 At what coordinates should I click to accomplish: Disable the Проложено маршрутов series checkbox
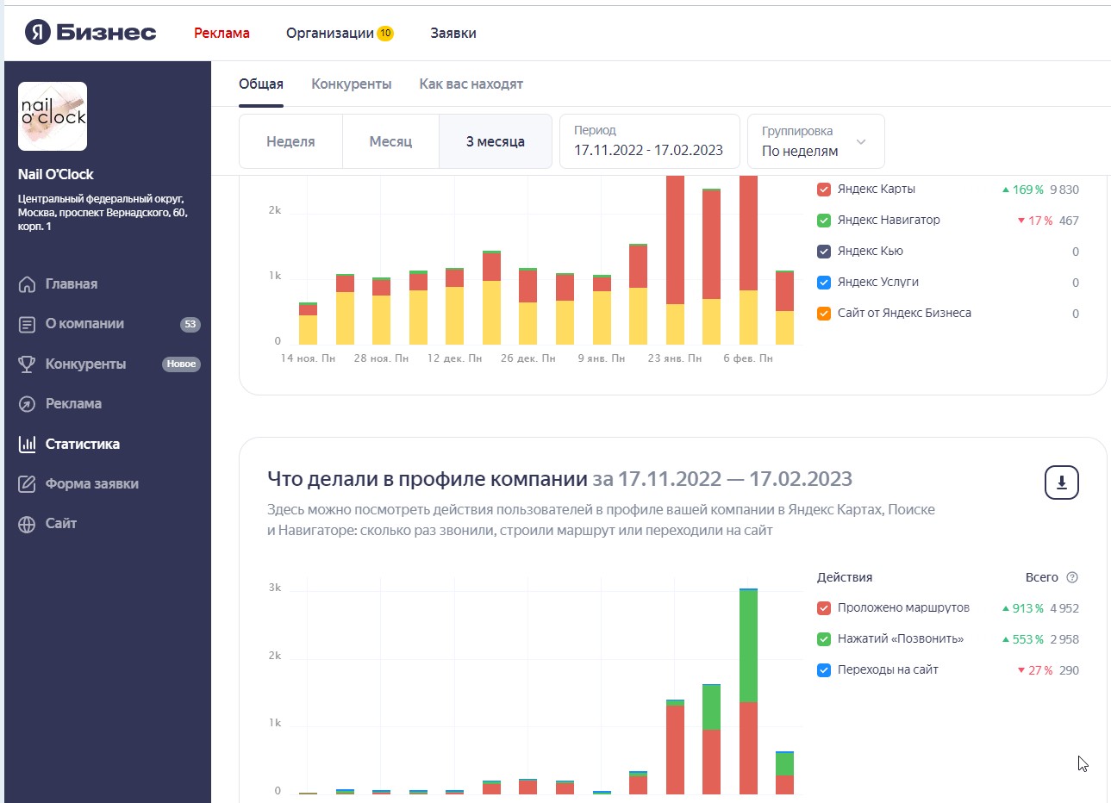click(824, 608)
